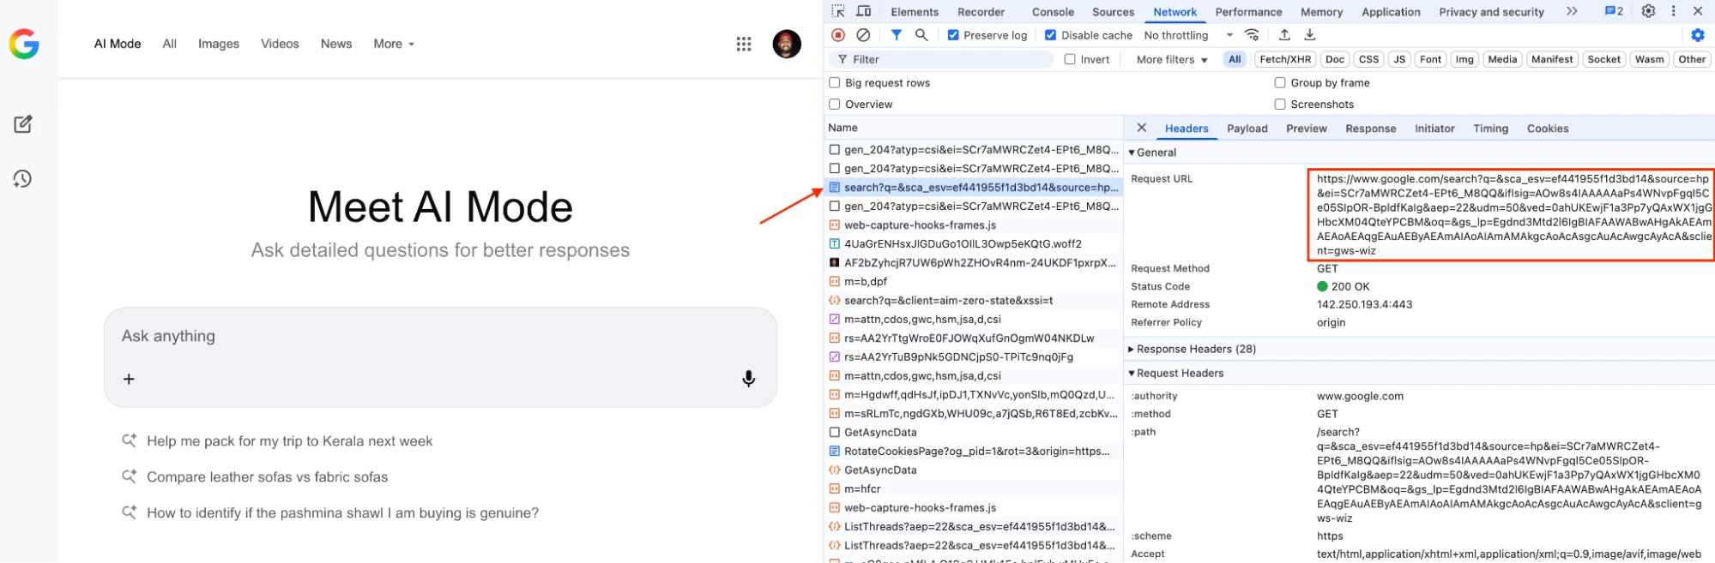Click the inspect element picker icon
The width and height of the screenshot is (1715, 563).
(838, 11)
